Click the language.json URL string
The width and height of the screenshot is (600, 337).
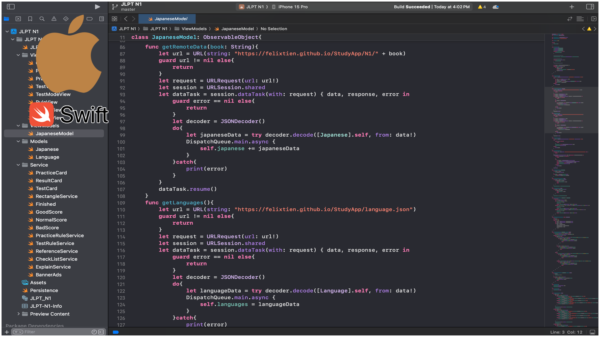tap(324, 209)
